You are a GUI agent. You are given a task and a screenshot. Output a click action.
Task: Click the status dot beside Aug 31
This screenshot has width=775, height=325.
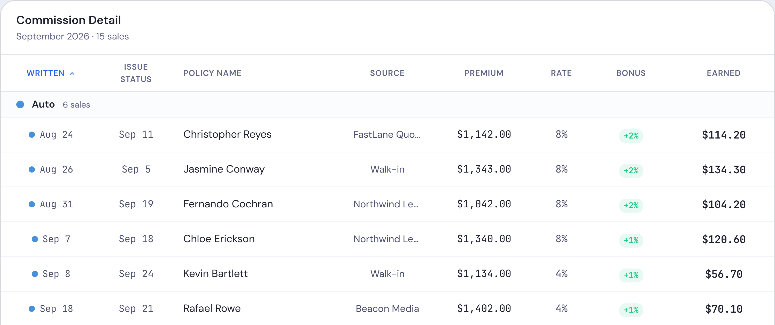(x=32, y=204)
